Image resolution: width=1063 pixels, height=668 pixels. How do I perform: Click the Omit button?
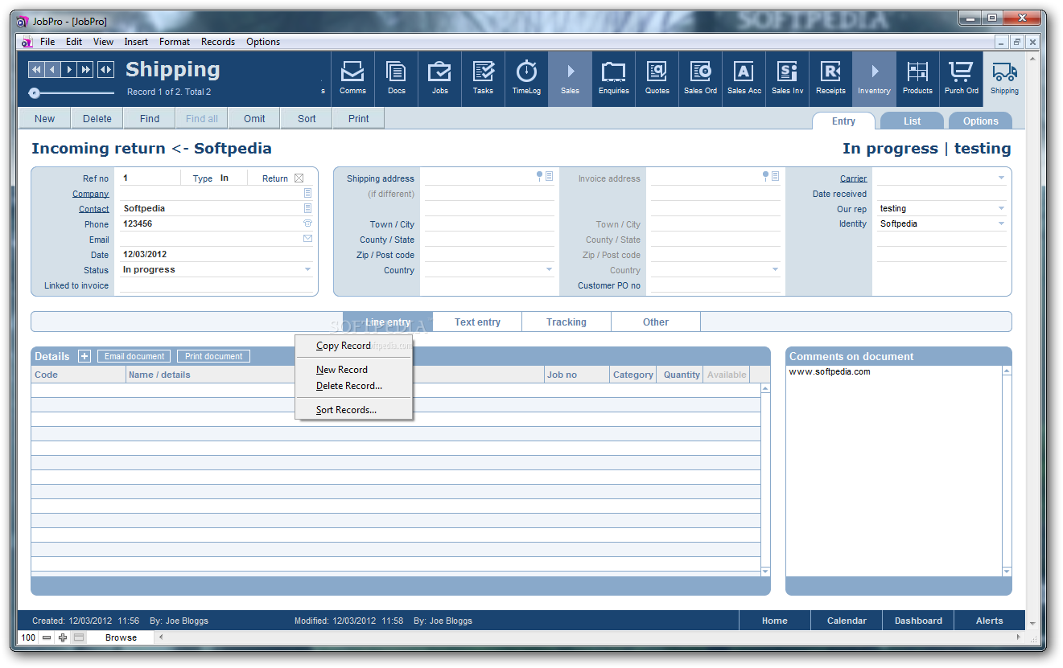(254, 118)
